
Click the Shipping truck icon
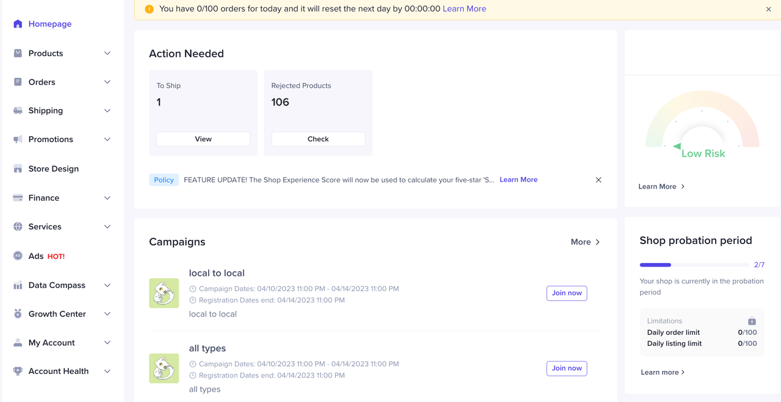point(18,110)
